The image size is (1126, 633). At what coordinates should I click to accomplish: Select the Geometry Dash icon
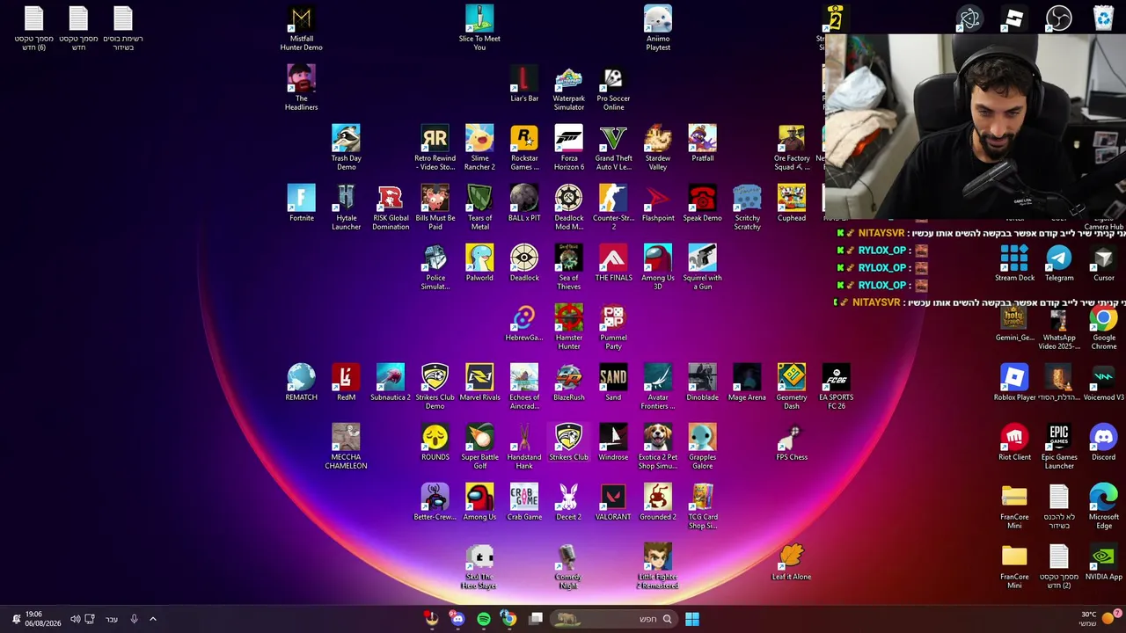(x=791, y=387)
